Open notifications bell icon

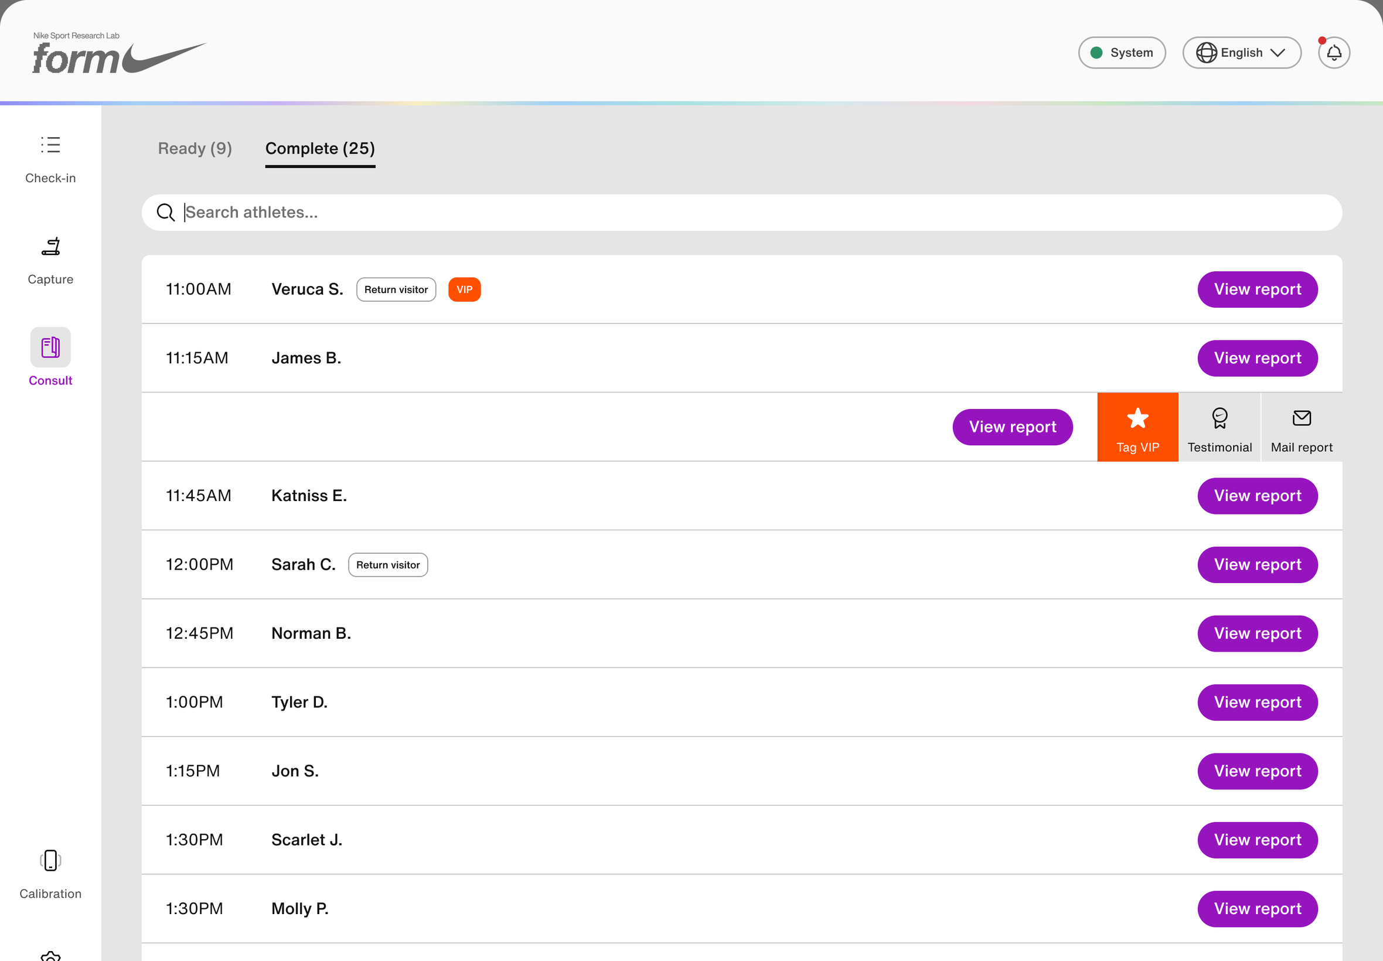click(1334, 53)
